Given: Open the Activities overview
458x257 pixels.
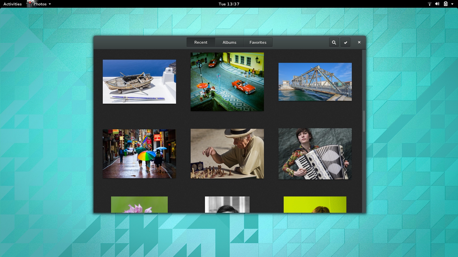Looking at the screenshot, I should [13, 4].
